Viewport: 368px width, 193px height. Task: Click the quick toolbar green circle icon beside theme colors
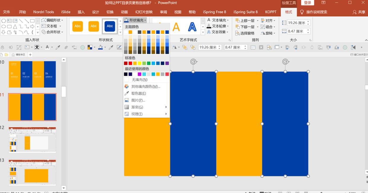tap(83, 47)
